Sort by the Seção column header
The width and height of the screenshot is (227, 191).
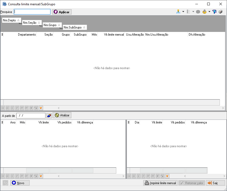45,35
